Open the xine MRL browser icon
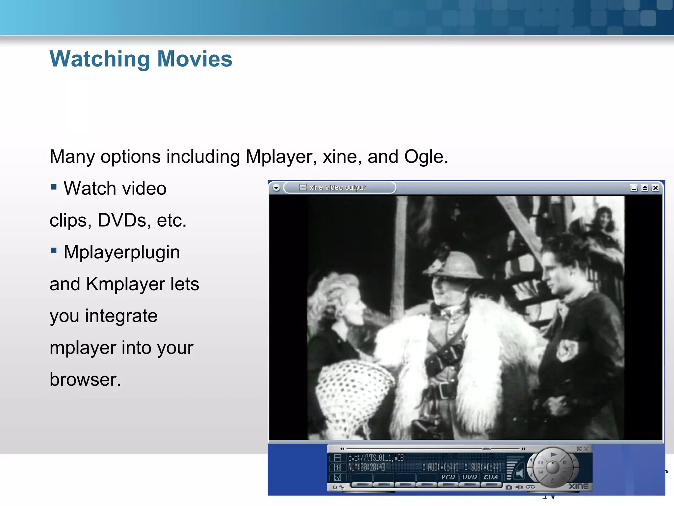Screen dimensions: 674x506 point(338,477)
